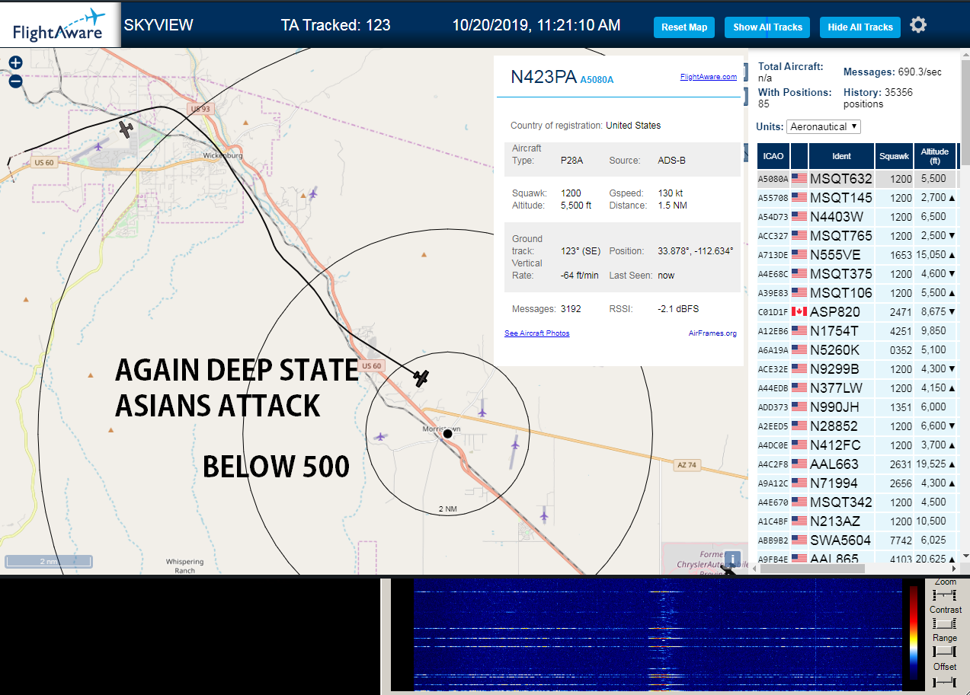Select the N377LW aircraft row
970x695 pixels.
857,388
